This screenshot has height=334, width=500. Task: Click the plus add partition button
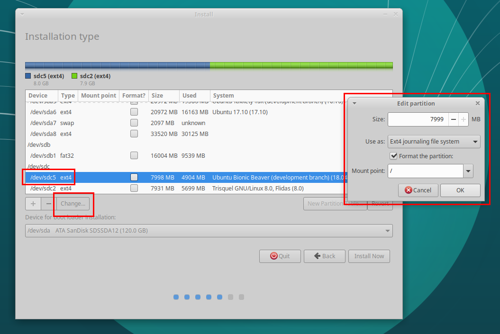pyautogui.click(x=33, y=204)
